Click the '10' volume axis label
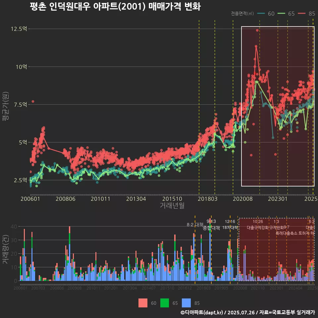 point(14,267)
